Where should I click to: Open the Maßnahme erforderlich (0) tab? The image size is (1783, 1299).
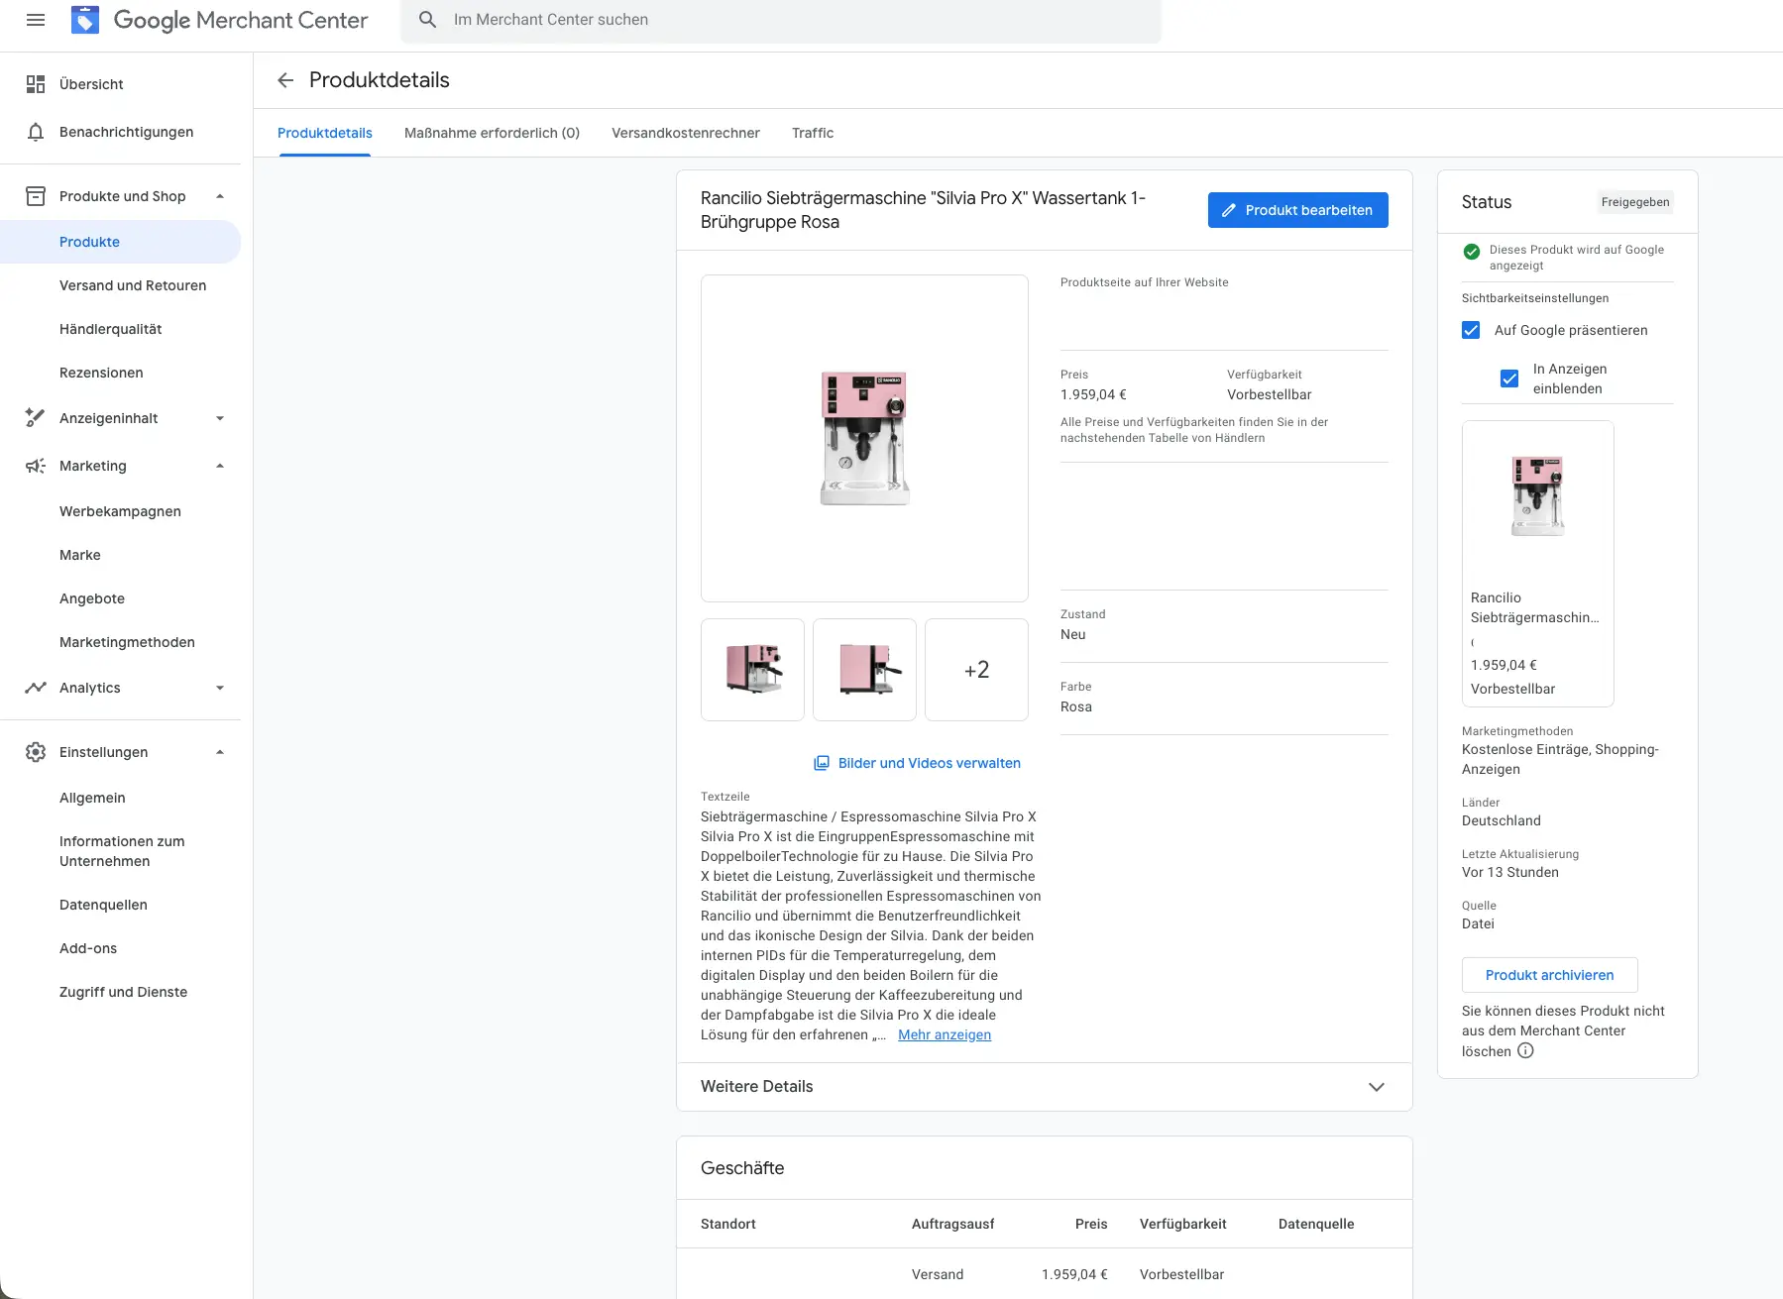492,133
